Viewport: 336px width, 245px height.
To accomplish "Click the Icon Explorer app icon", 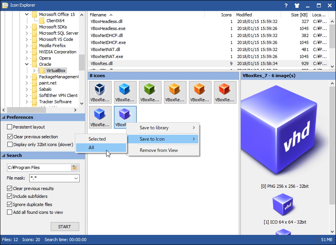I will coord(5,5).
